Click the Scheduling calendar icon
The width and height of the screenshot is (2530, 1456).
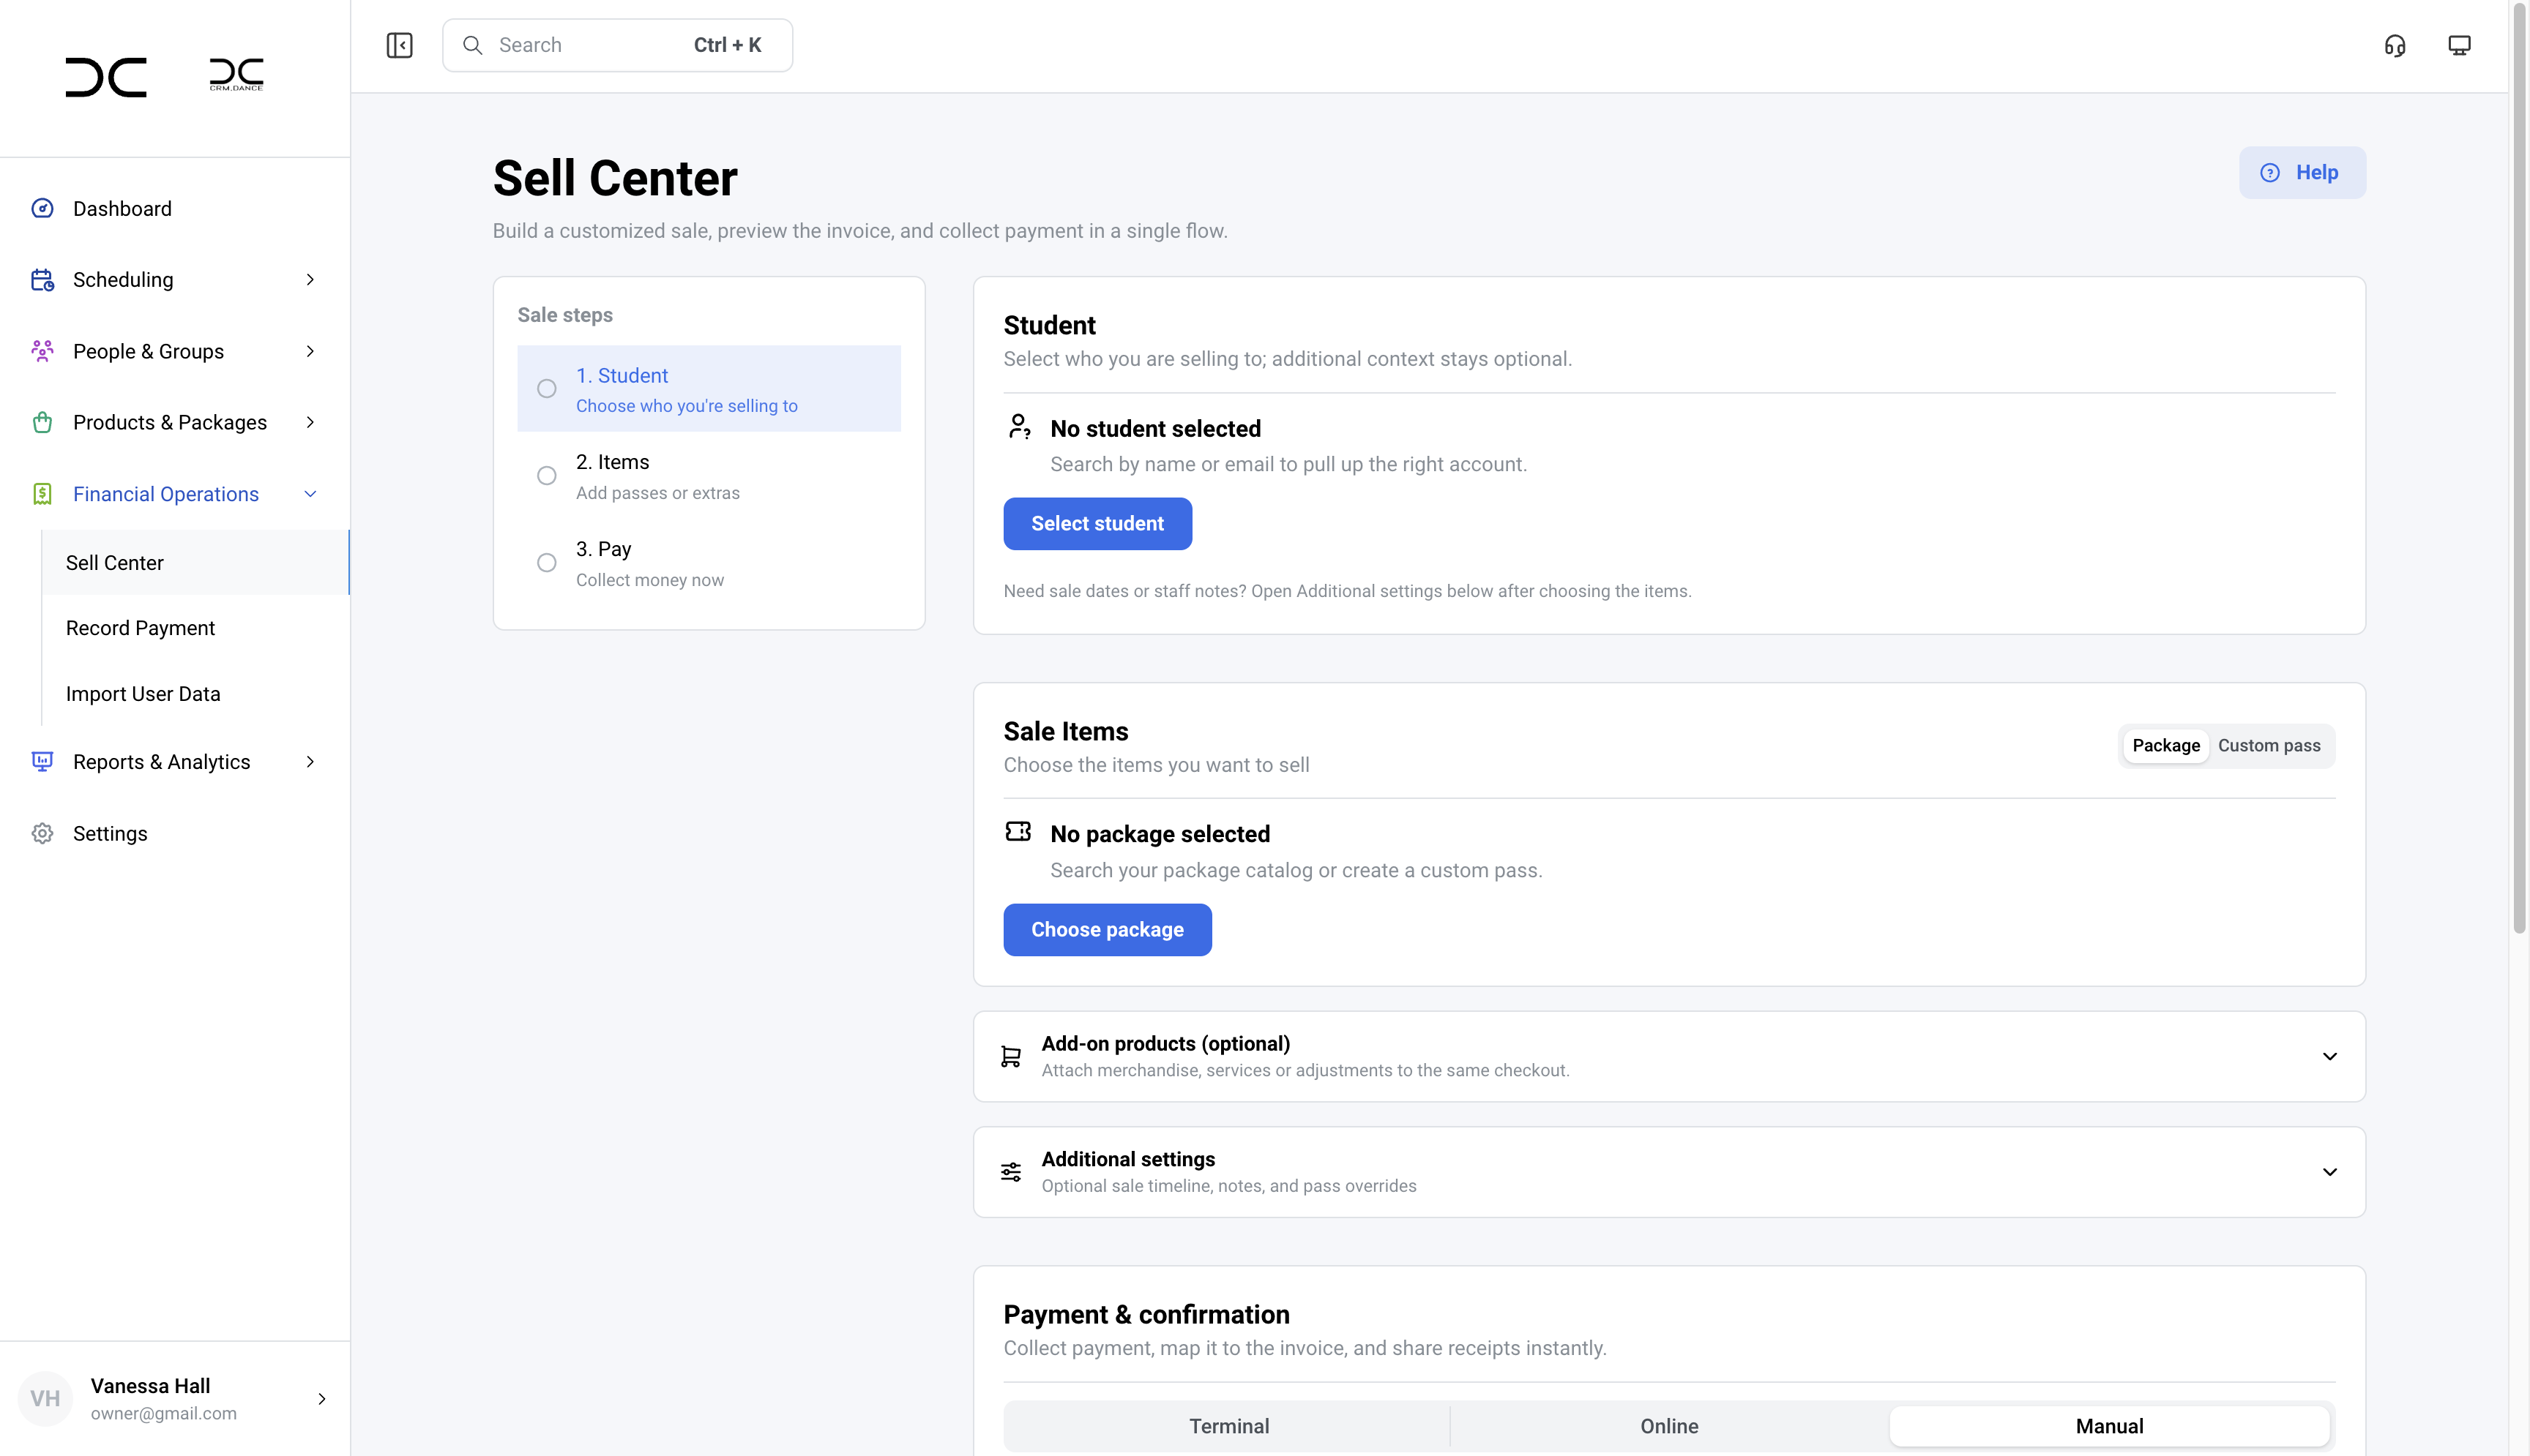point(42,280)
